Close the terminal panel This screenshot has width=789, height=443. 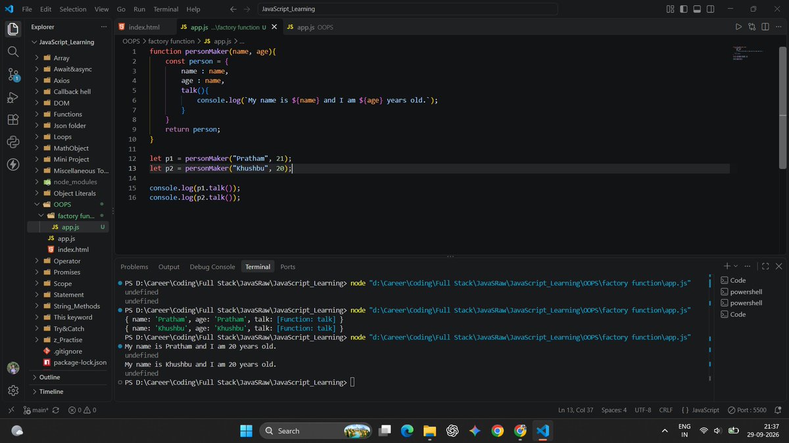pos(778,266)
